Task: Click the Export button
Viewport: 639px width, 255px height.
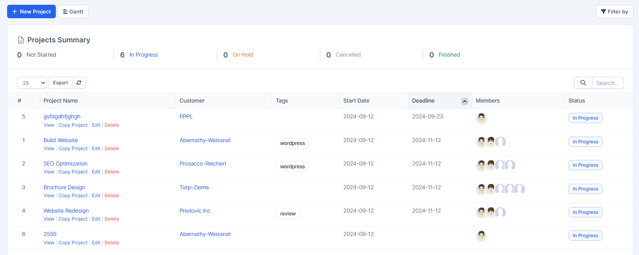Action: (61, 83)
